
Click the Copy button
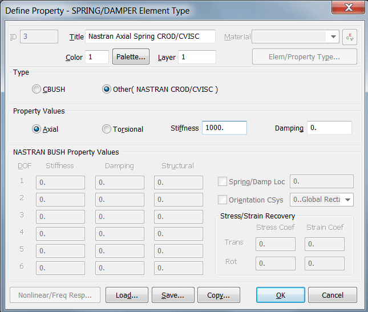pyautogui.click(x=219, y=295)
